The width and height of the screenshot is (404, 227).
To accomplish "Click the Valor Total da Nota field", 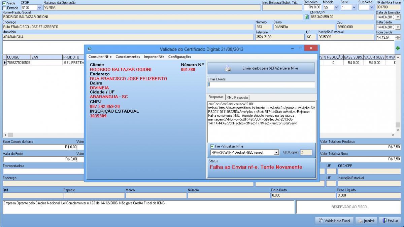I will tap(361, 159).
